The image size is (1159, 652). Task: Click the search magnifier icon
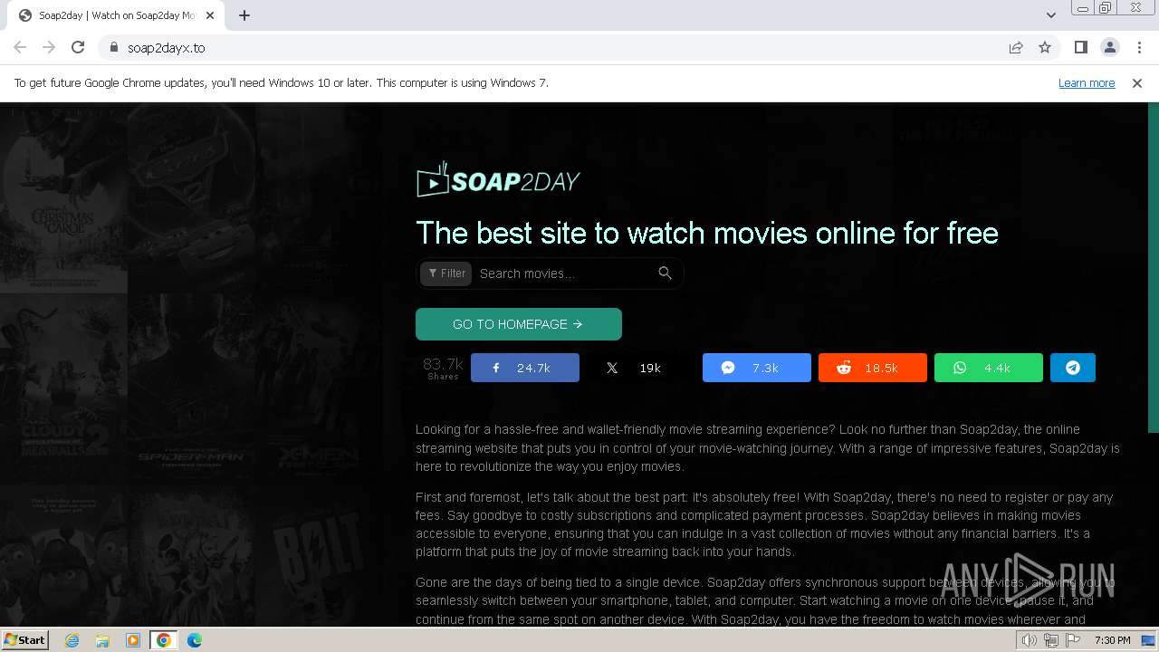[666, 273]
